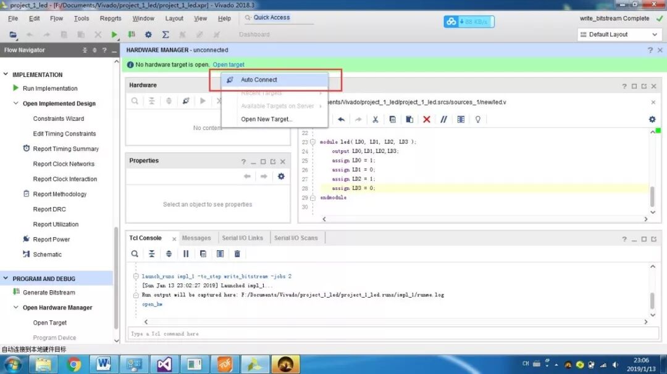Click the cut scissors icon in editor
Image resolution: width=667 pixels, height=374 pixels.
[375, 120]
